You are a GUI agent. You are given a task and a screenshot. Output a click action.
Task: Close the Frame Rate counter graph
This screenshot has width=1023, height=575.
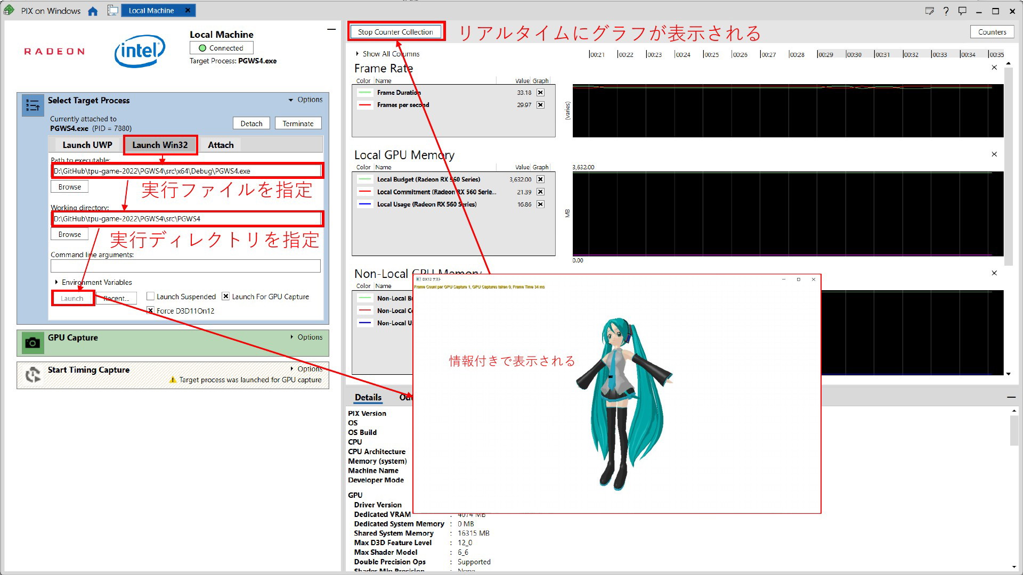point(994,68)
